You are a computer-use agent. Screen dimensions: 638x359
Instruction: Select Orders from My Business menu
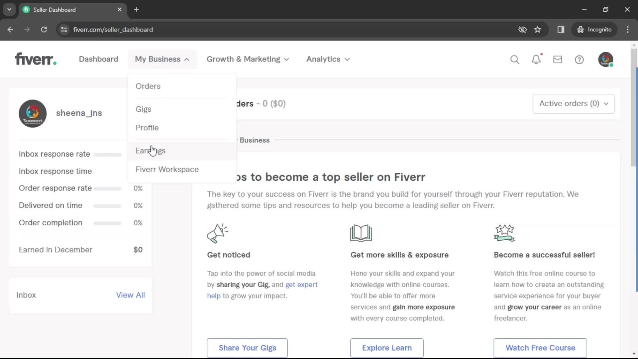148,86
